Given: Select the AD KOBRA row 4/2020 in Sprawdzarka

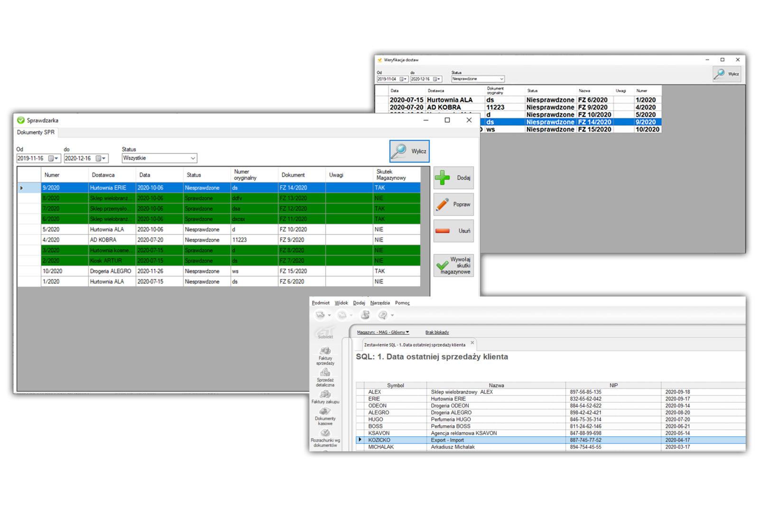Looking at the screenshot, I should 219,240.
